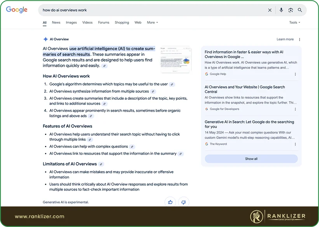The height and width of the screenshot is (227, 319).
Task: Open source link icon after 'multiple sources' item
Action: [153, 92]
